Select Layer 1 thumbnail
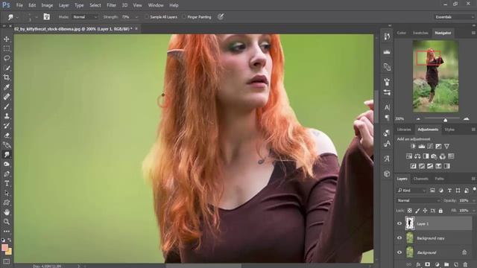The image size is (477, 268). (410, 223)
